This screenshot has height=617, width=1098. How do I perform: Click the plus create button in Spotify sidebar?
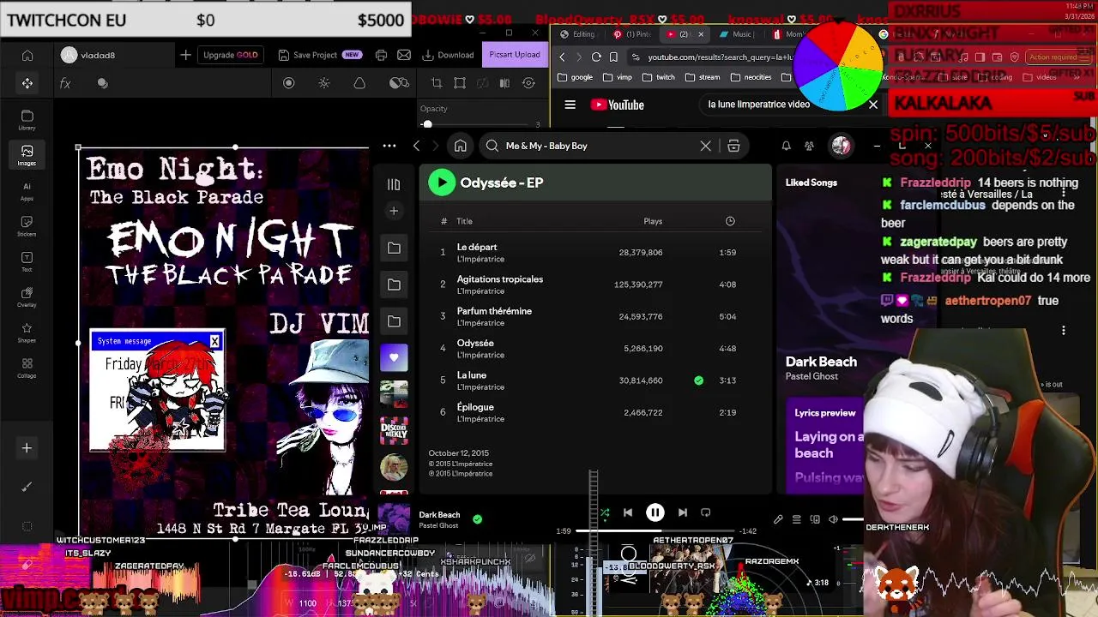point(394,211)
